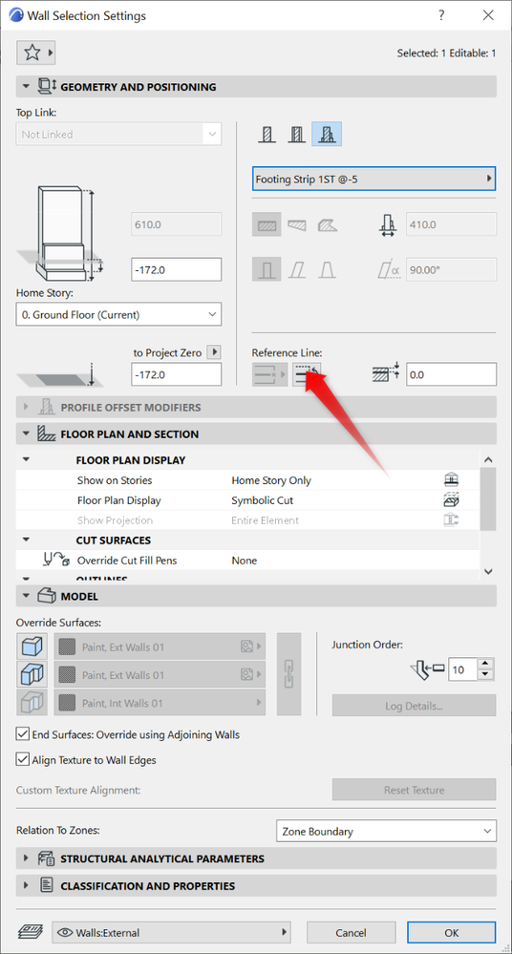Click the flip reference line icon
The width and height of the screenshot is (512, 954).
pyautogui.click(x=307, y=374)
